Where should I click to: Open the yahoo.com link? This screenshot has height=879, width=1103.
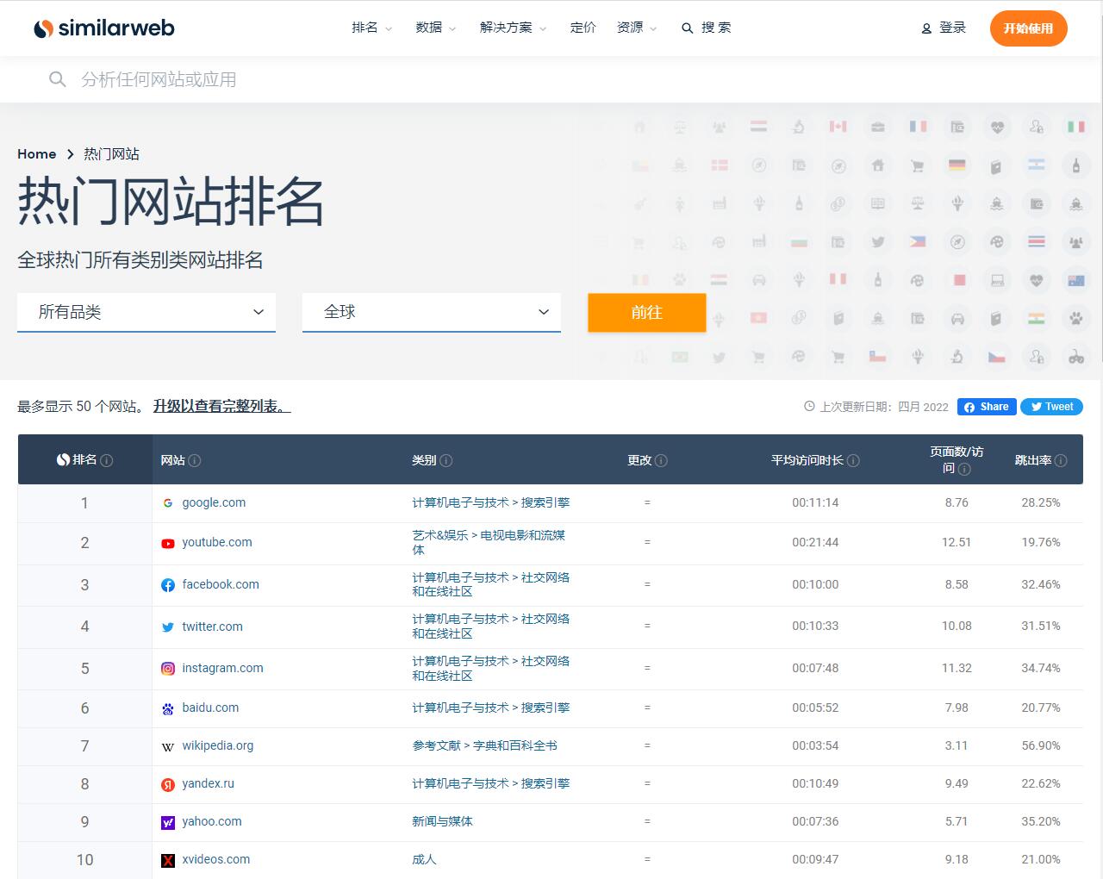212,821
